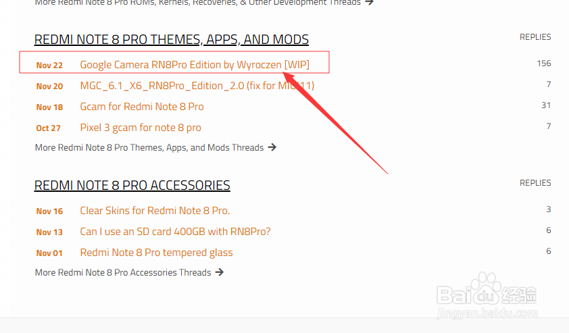Open Google Camera RN8Pro Edition by Wyroczen thread
The image size is (569, 333).
(x=195, y=65)
